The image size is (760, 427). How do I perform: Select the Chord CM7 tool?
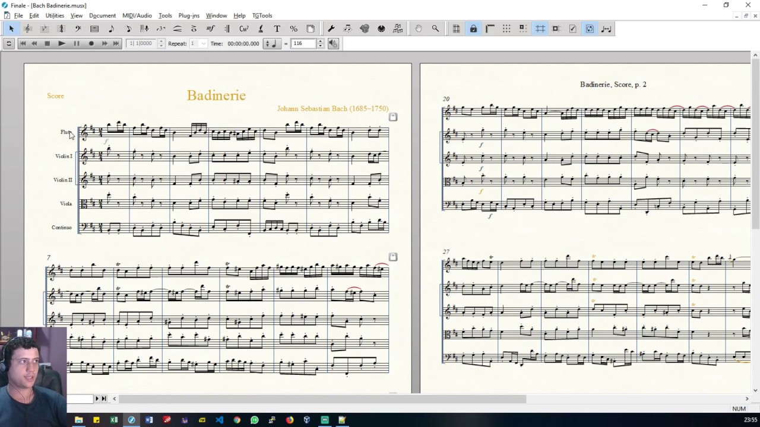(243, 28)
